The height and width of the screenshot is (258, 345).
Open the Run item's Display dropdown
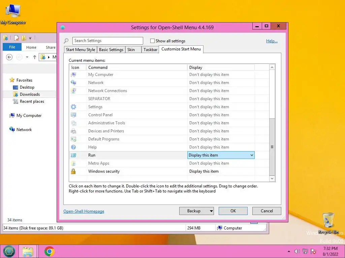coord(252,155)
